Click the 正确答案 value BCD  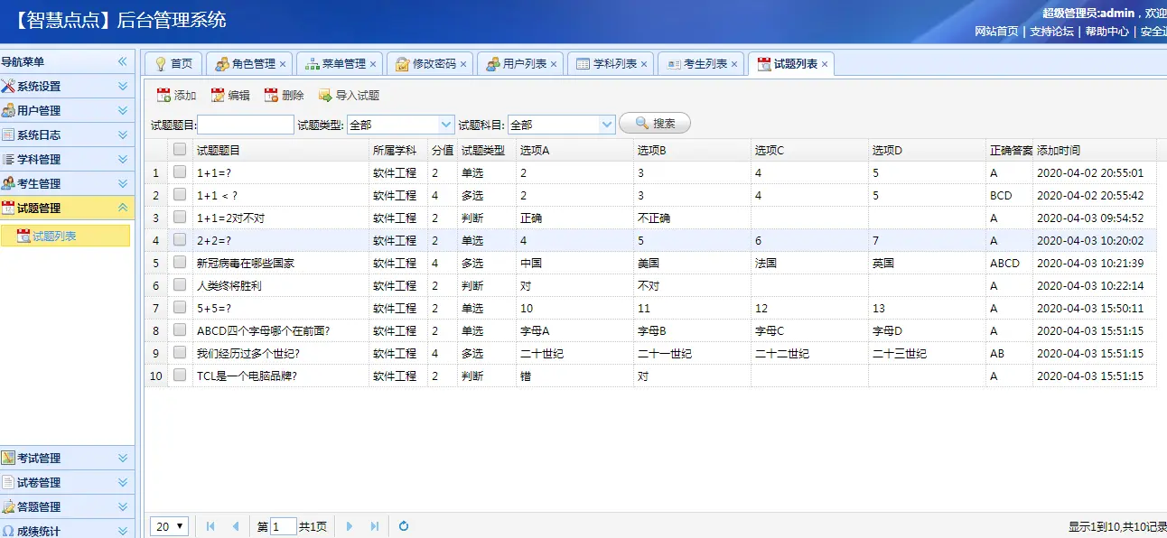1001,195
